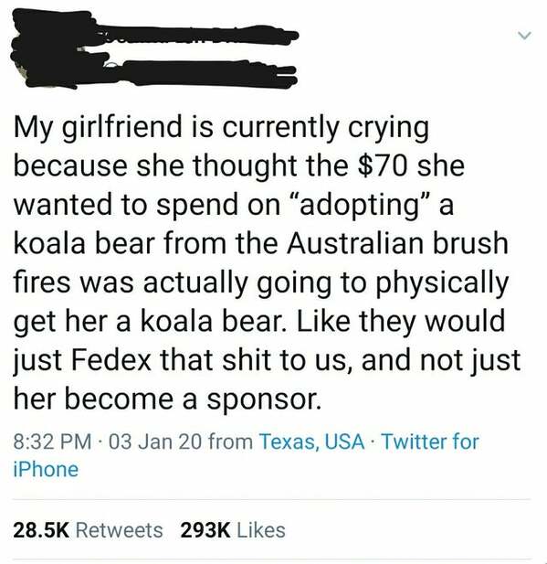The image size is (547, 564).
Task: Click the "$70" amount in the tweet
Action: (x=384, y=165)
